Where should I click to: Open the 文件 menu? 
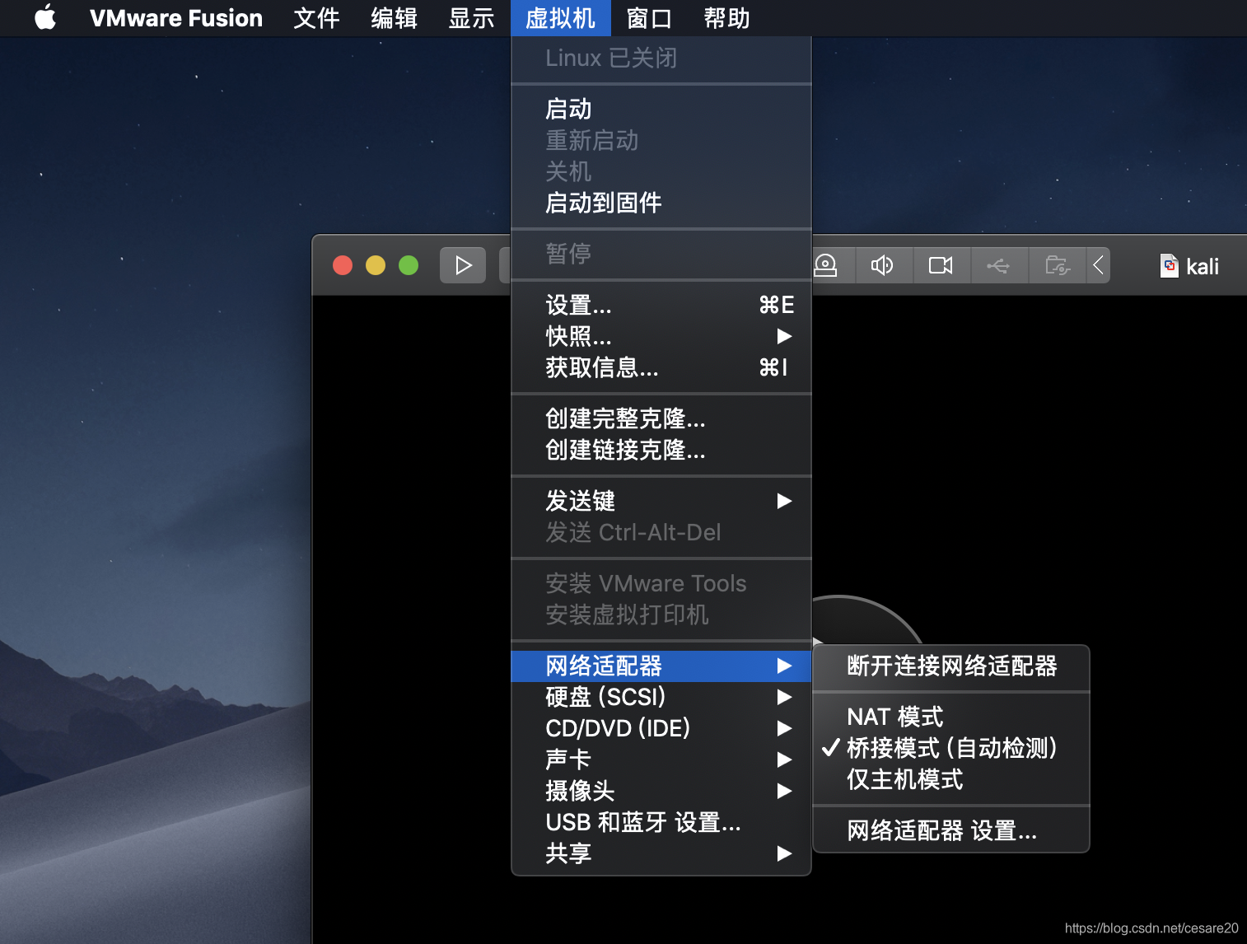pos(316,18)
